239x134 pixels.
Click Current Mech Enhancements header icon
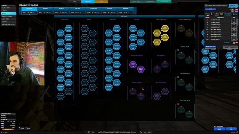click(x=206, y=6)
